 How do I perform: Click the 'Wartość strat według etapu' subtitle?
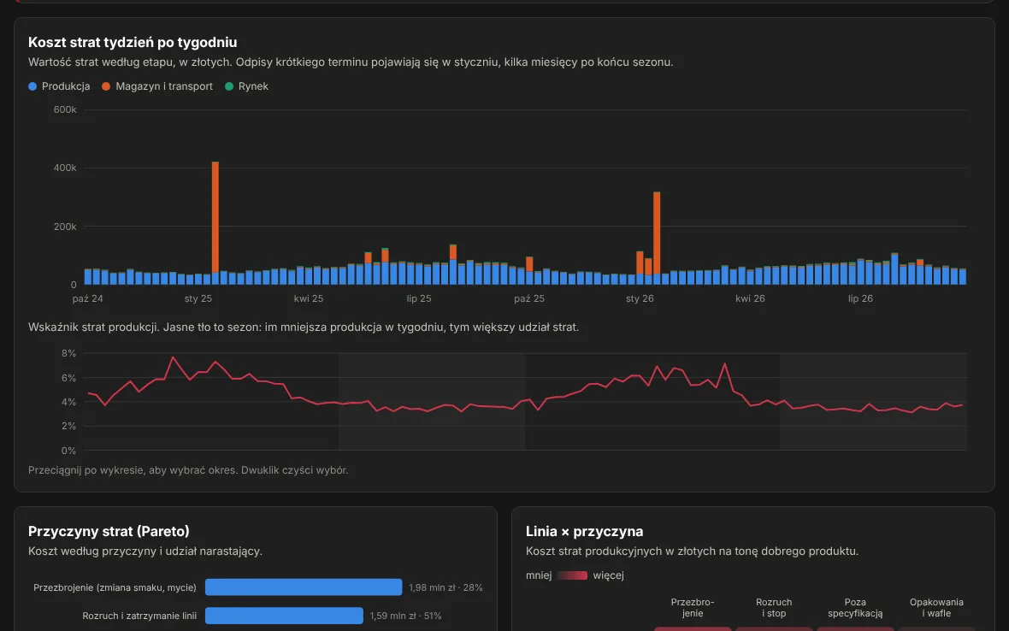(351, 62)
